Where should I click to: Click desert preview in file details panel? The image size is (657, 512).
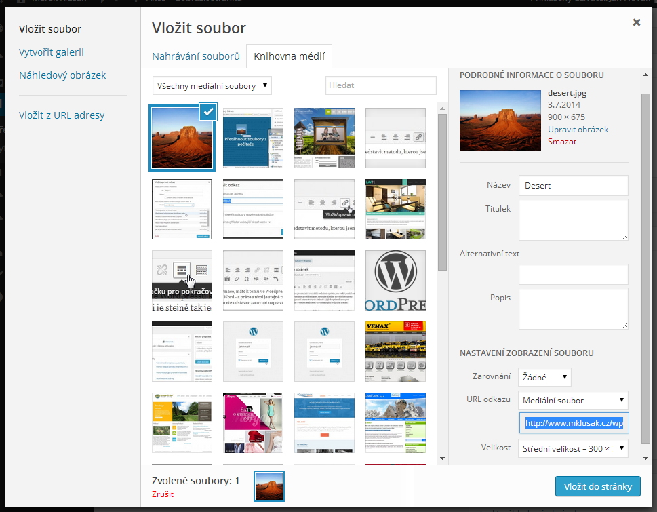500,121
